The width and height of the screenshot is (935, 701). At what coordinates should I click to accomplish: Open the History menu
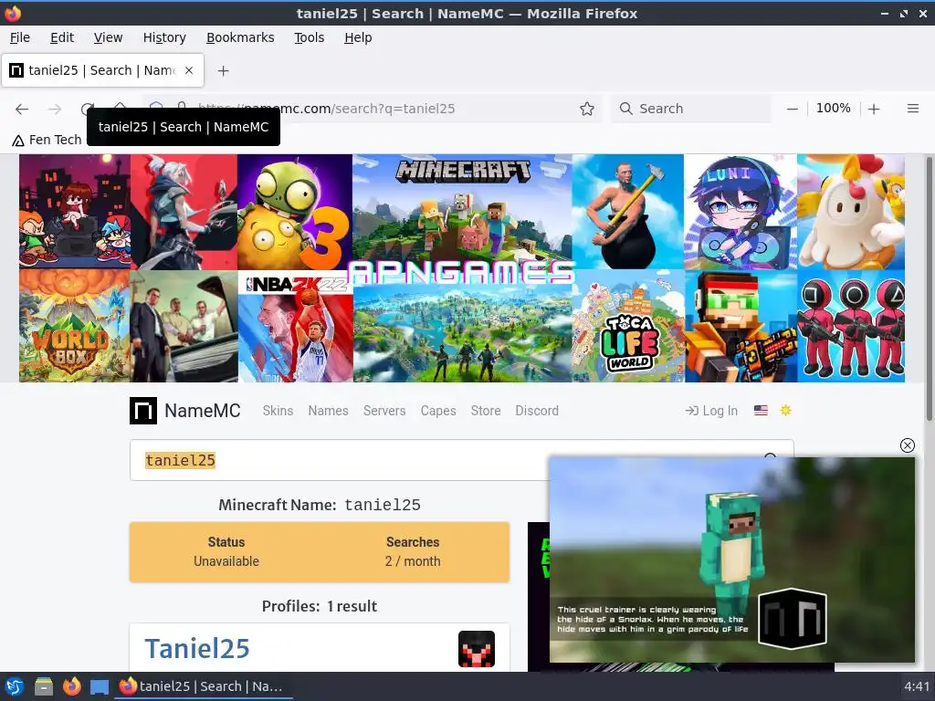pos(164,37)
